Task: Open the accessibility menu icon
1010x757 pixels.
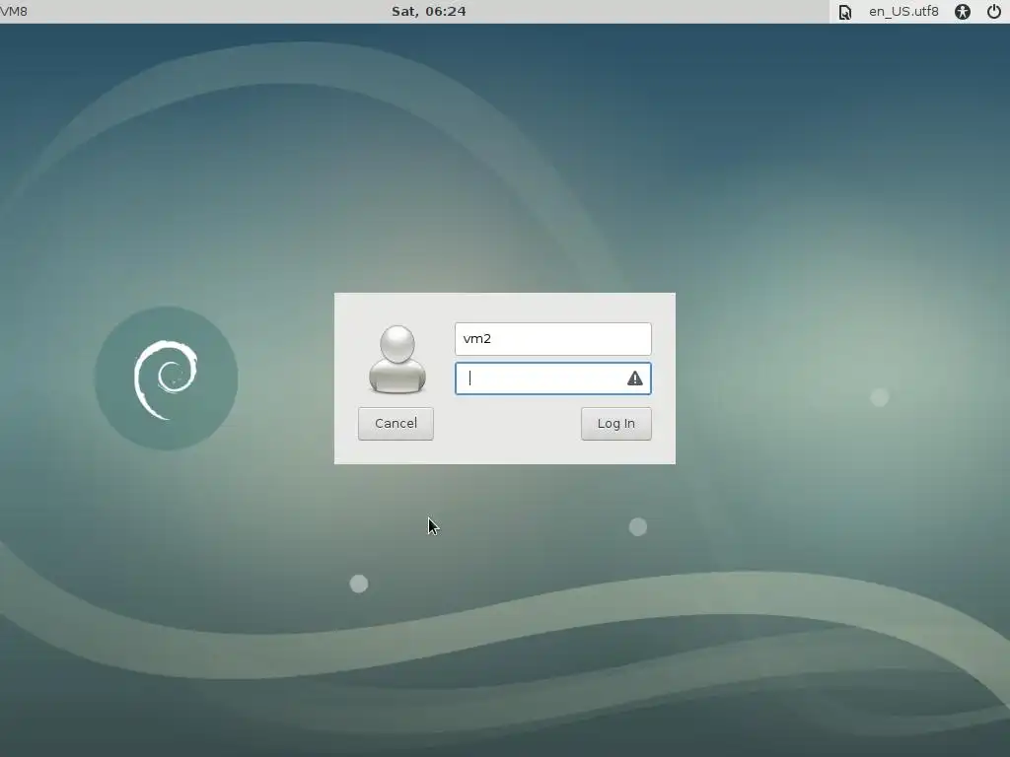Action: (963, 12)
